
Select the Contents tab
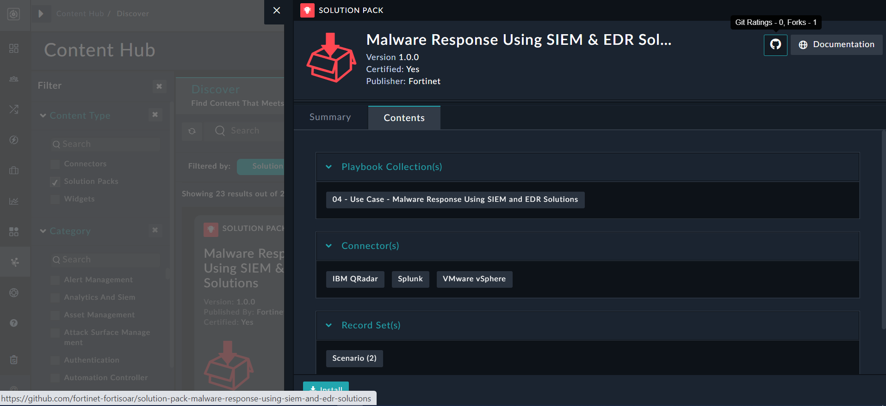[x=404, y=118]
